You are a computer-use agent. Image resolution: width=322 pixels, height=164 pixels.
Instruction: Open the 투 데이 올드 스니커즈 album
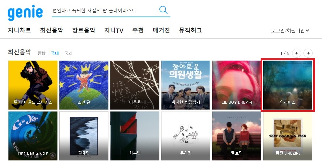[x=33, y=85]
